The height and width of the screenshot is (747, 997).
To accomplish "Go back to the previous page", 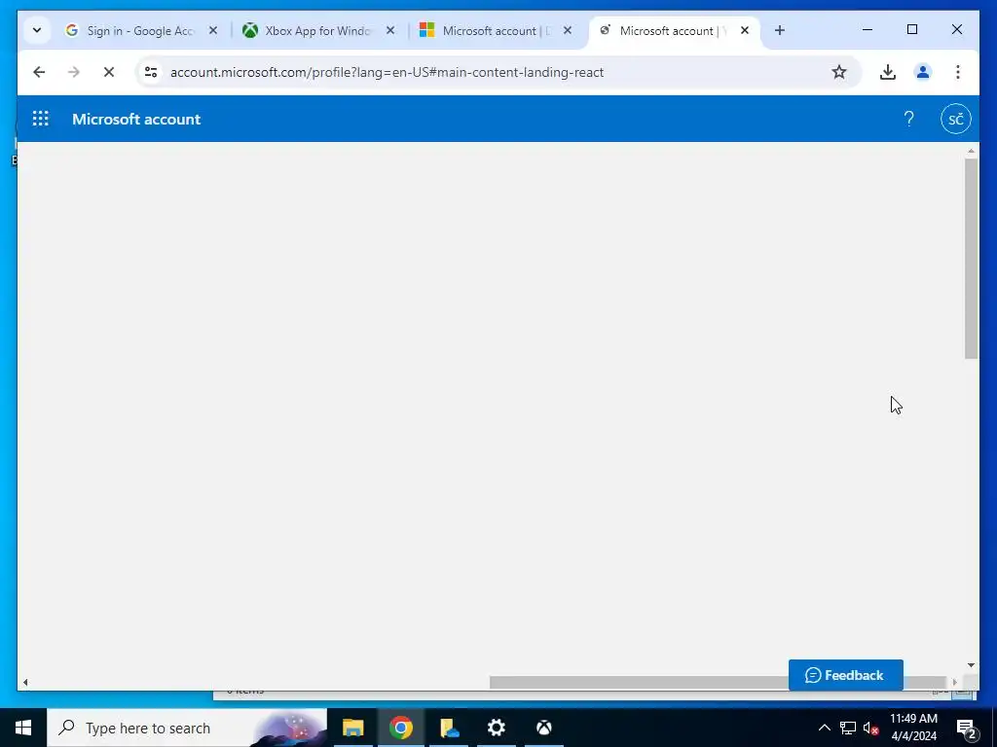I will (39, 72).
